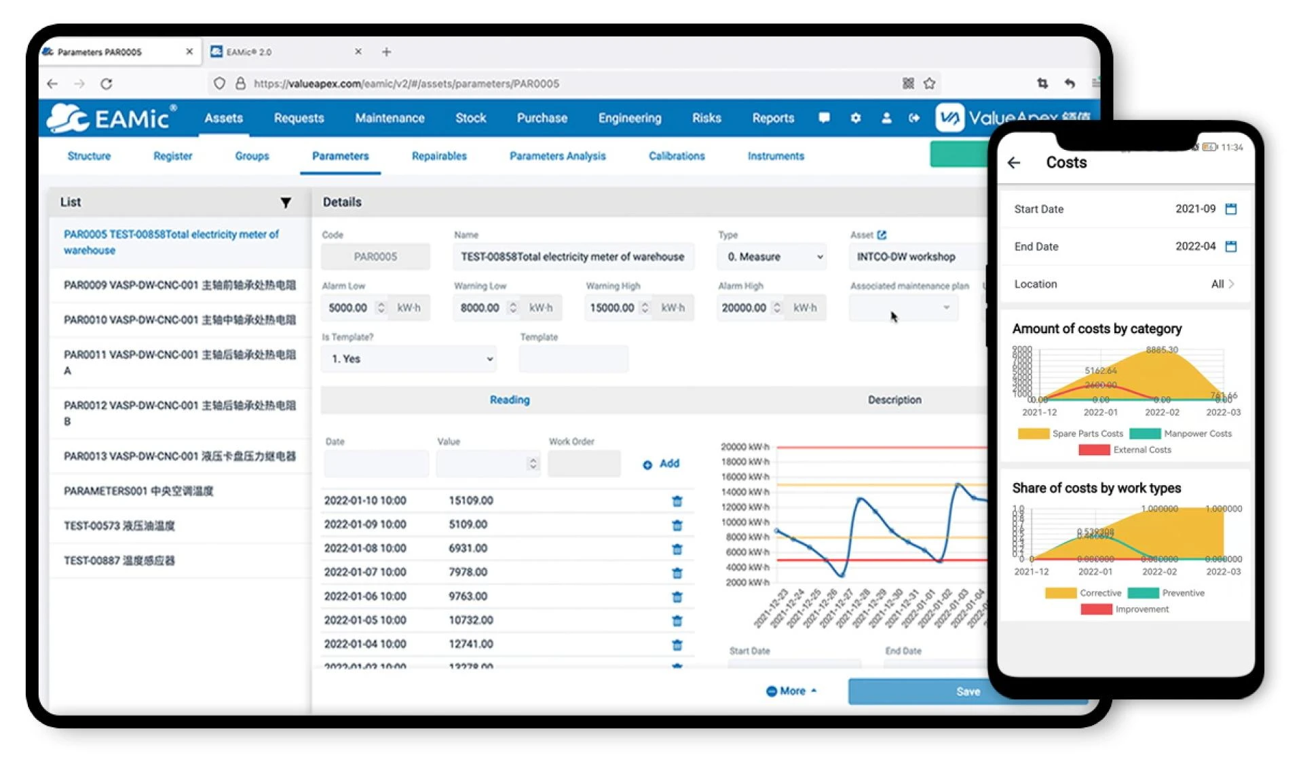1303x768 pixels.
Task: Delete the 2022-01-10 reading using trash icon
Action: [x=677, y=500]
